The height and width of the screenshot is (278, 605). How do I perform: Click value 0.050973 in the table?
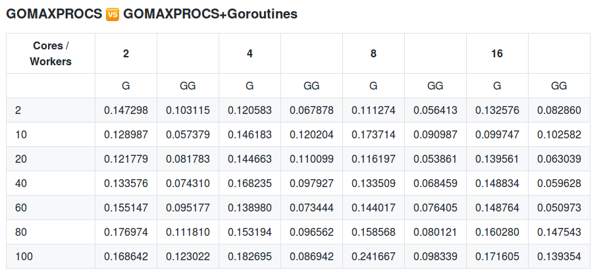[x=559, y=208]
